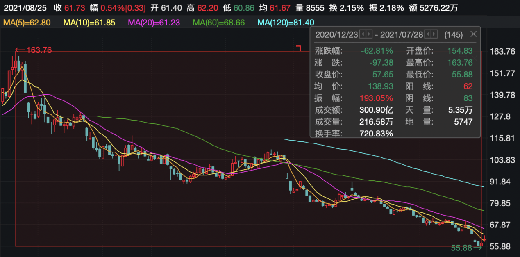The height and width of the screenshot is (257, 520).
Task: Select the MA(120)=81.40 indicator label
Action: (286, 22)
